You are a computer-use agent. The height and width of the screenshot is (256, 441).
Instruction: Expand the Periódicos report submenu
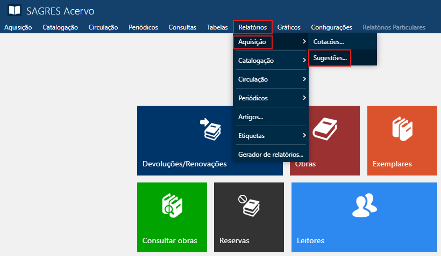(x=304, y=98)
